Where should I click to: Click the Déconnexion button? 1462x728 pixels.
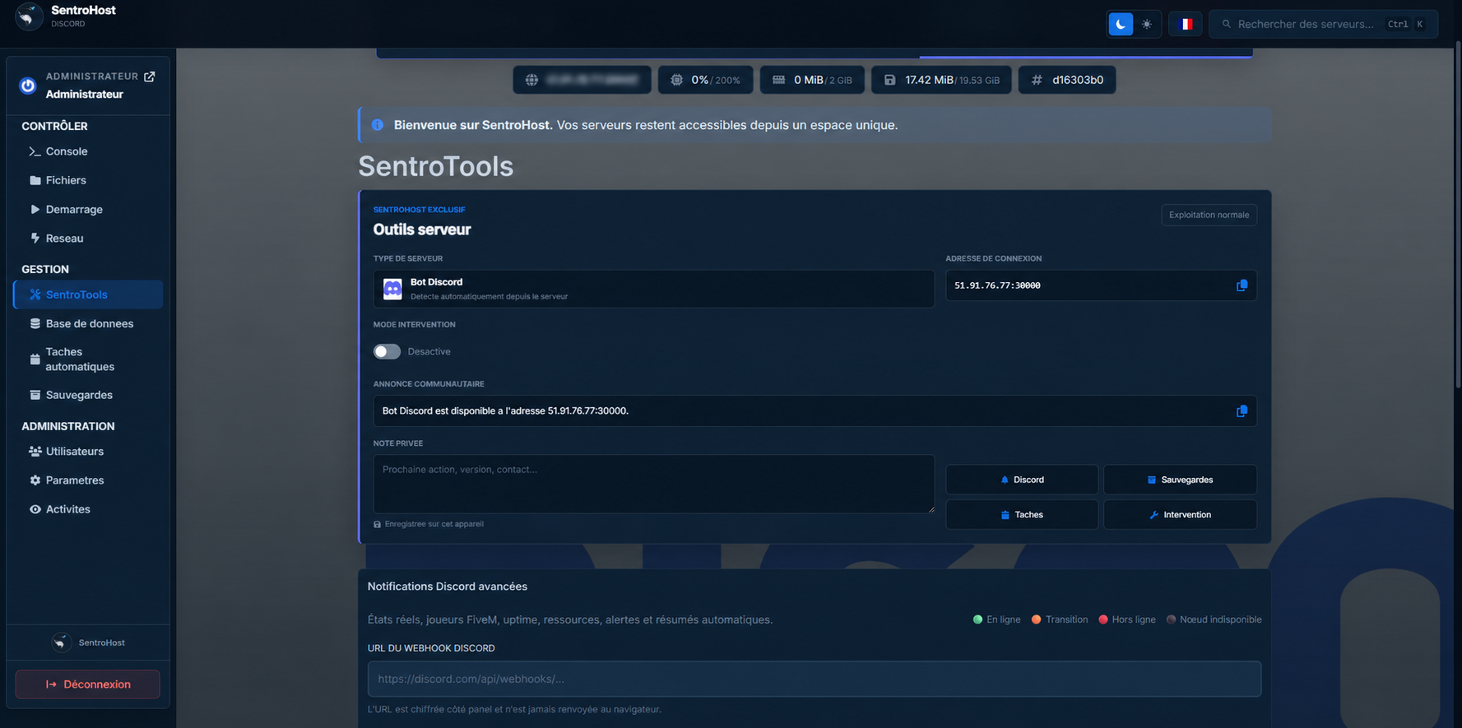(x=88, y=684)
